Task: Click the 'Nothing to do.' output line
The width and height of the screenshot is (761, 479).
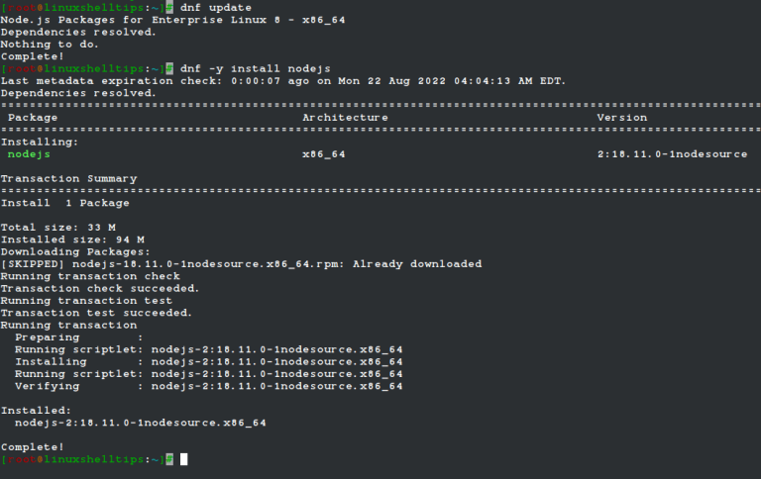Action: (50, 45)
